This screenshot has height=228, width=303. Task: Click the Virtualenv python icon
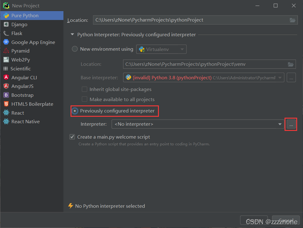(142, 49)
